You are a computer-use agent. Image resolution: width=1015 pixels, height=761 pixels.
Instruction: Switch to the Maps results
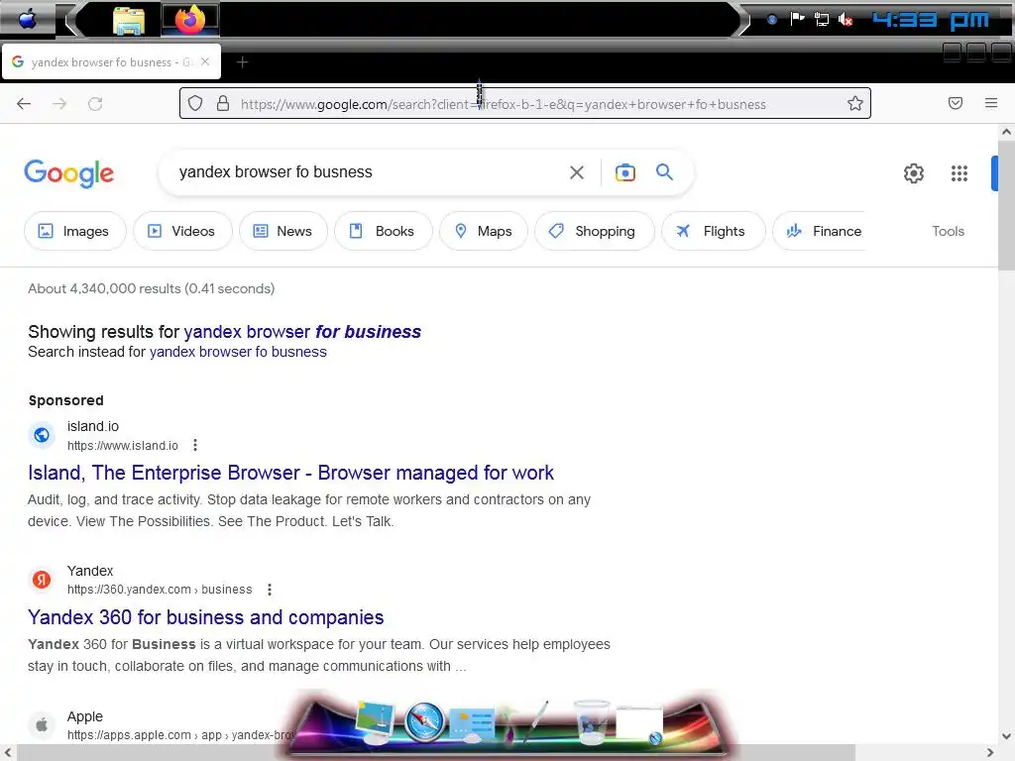[x=484, y=231]
